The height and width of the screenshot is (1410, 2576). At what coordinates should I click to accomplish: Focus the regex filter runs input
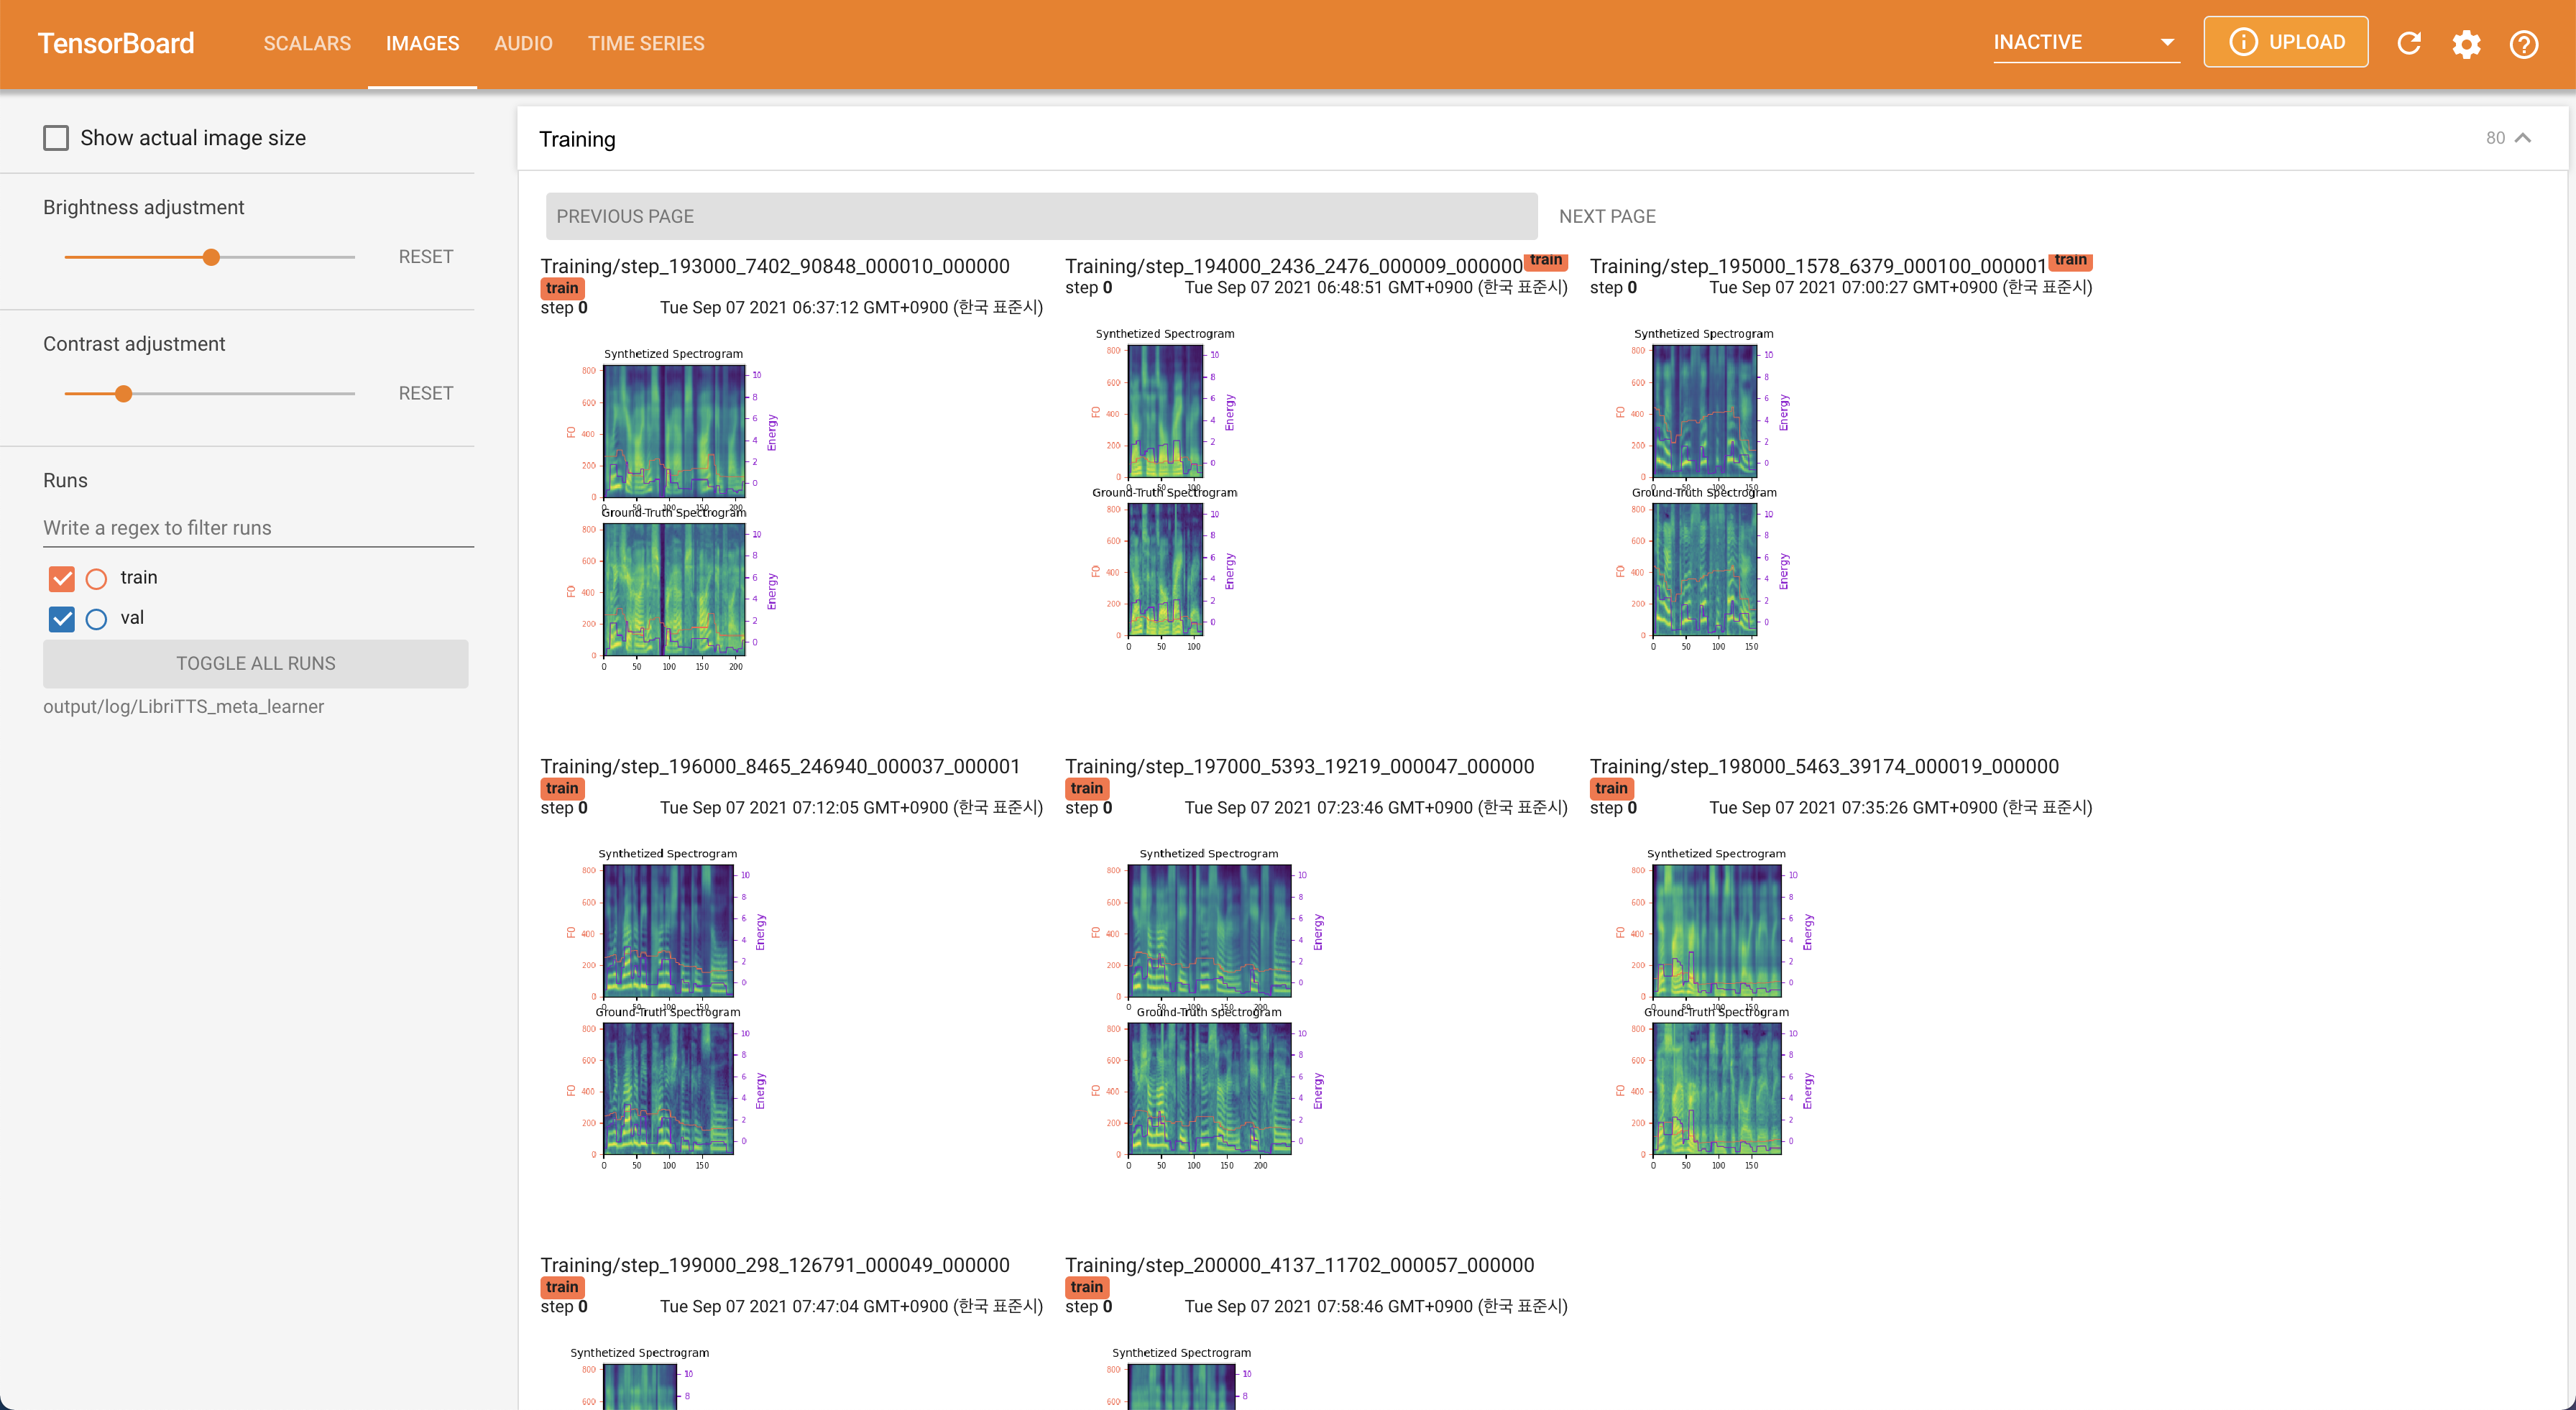pyautogui.click(x=258, y=528)
